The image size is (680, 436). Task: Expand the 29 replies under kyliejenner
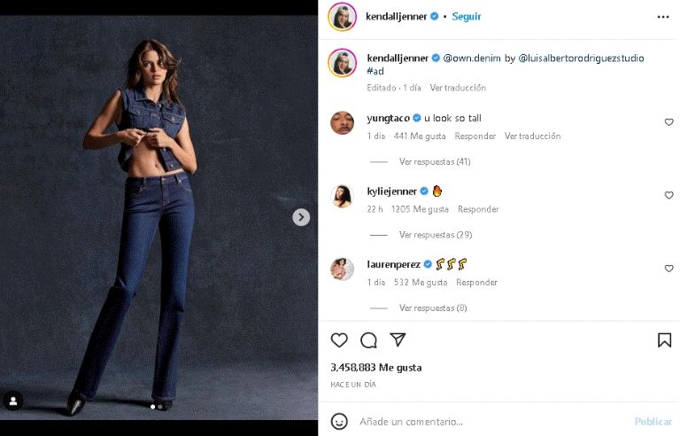434,235
